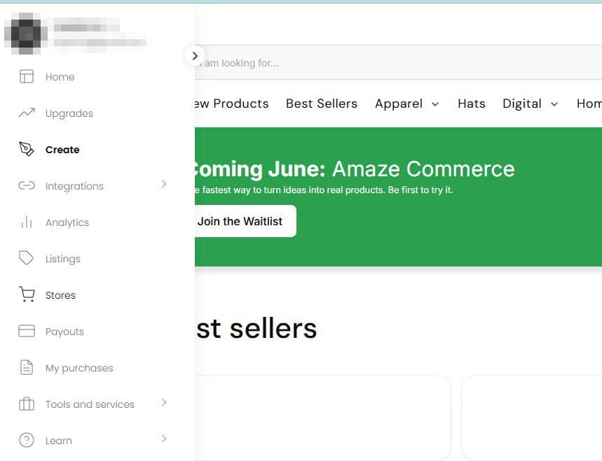Image resolution: width=602 pixels, height=461 pixels.
Task: Select the Digital category
Action: point(522,104)
